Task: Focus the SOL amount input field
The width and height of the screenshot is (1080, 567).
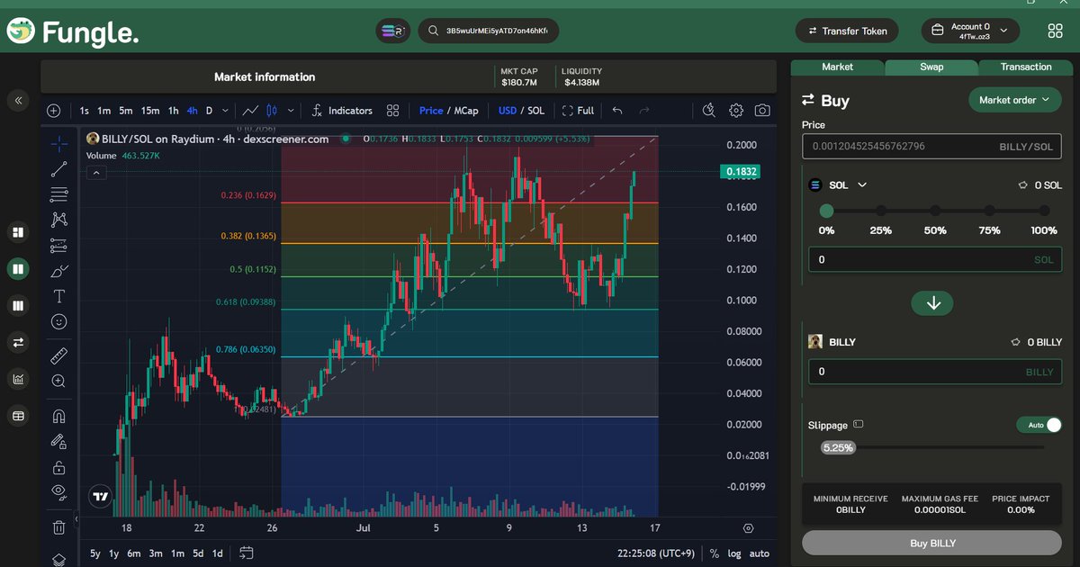Action: [935, 259]
